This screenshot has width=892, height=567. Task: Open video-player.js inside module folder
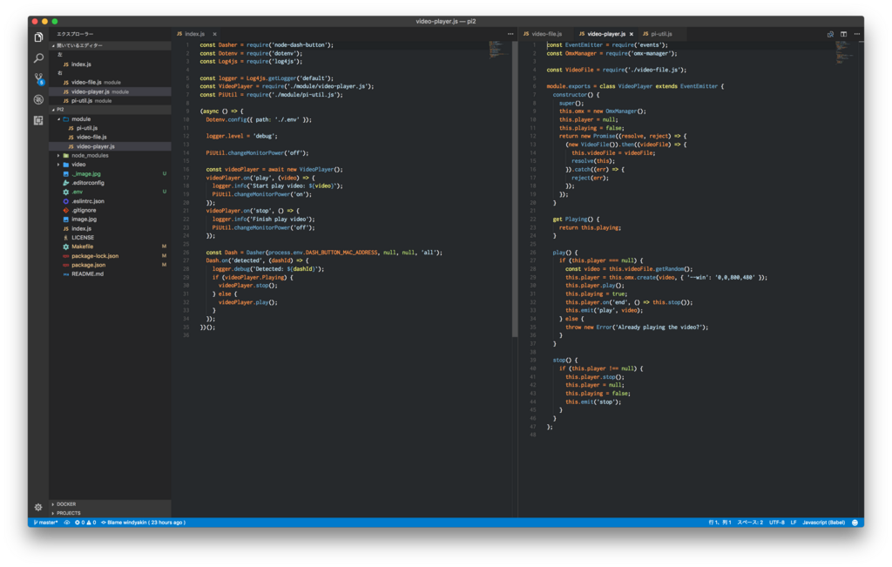110,146
